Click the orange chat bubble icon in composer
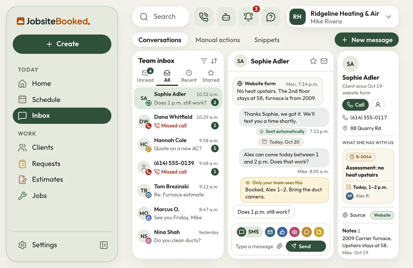 307,232
